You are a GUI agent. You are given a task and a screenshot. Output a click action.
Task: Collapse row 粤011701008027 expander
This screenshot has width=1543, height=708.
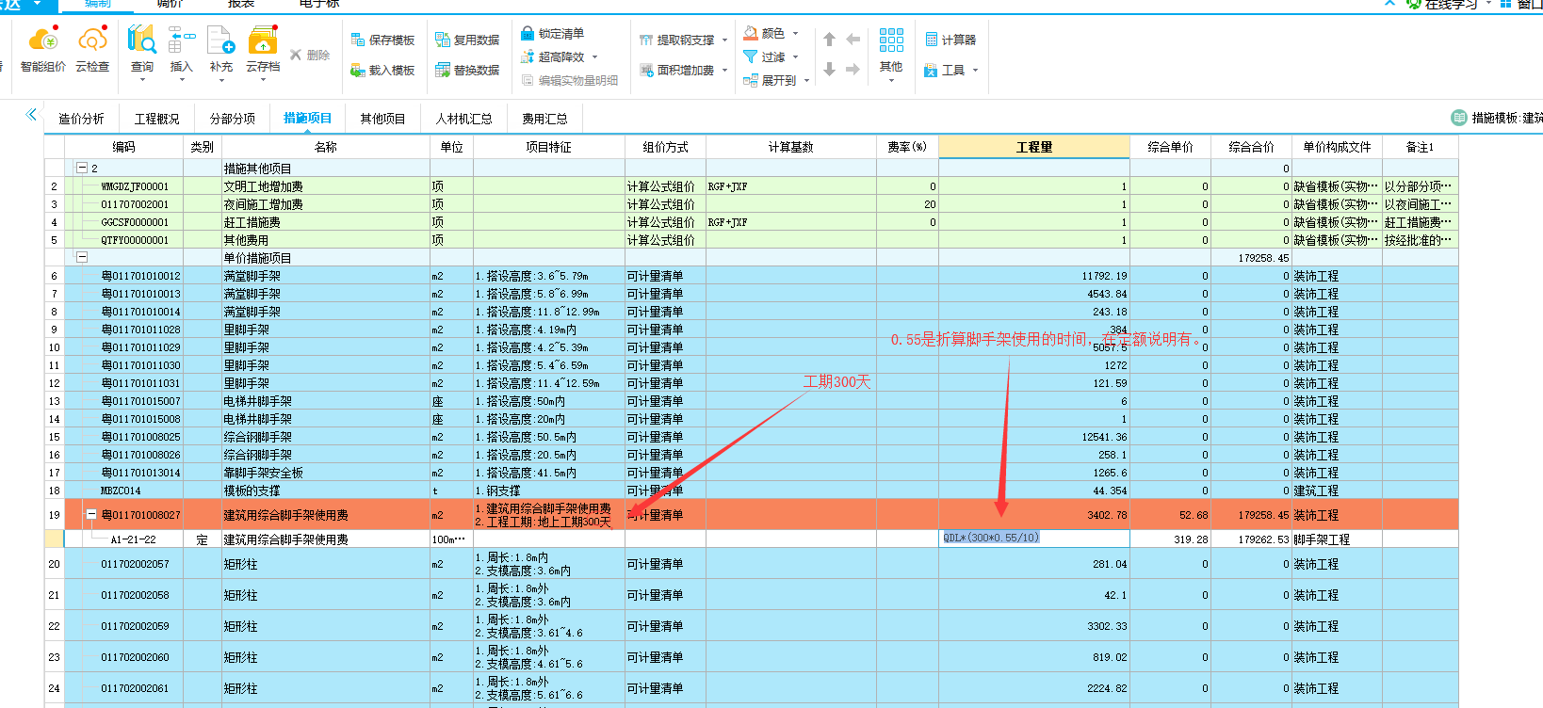click(91, 514)
